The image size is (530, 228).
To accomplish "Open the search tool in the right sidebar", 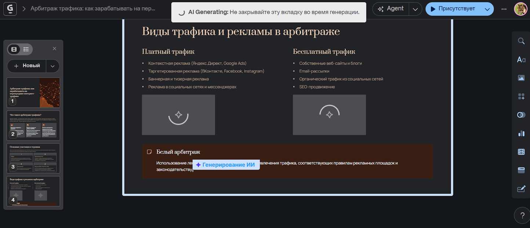I will 521,41.
